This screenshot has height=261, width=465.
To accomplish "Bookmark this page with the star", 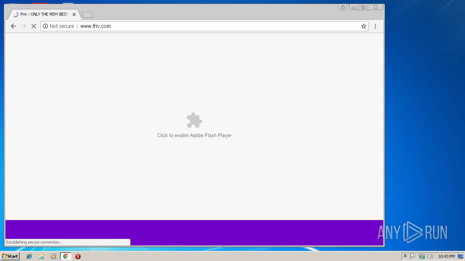I will tap(363, 26).
